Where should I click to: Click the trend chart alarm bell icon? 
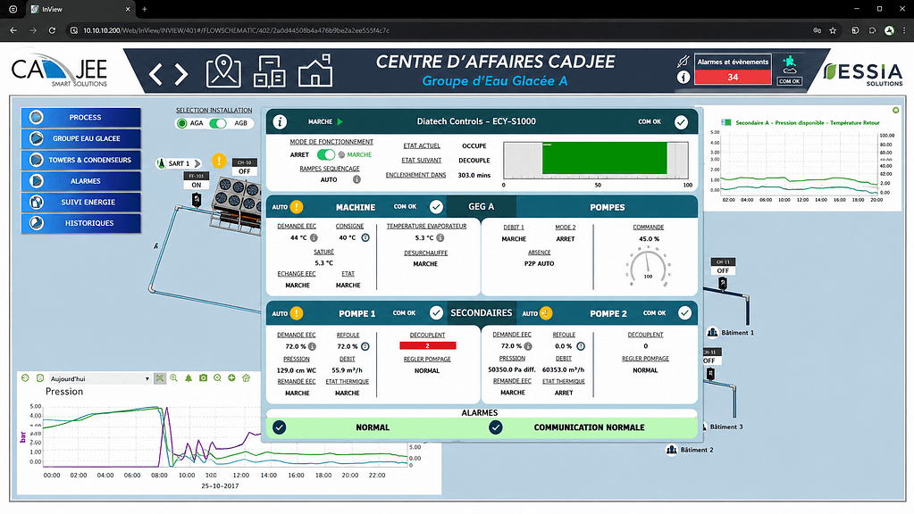tap(189, 378)
